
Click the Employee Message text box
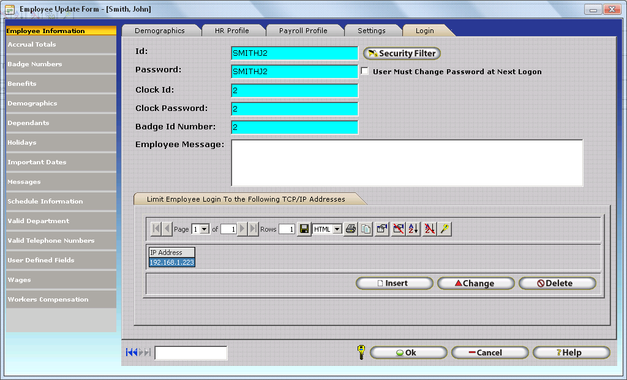point(407,163)
